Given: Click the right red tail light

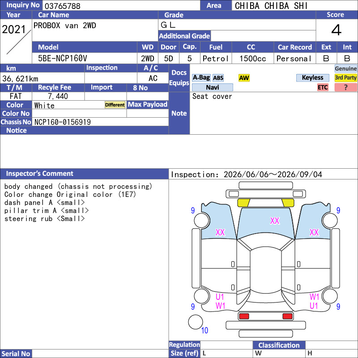Looking at the screenshot, I should (x=287, y=316).
